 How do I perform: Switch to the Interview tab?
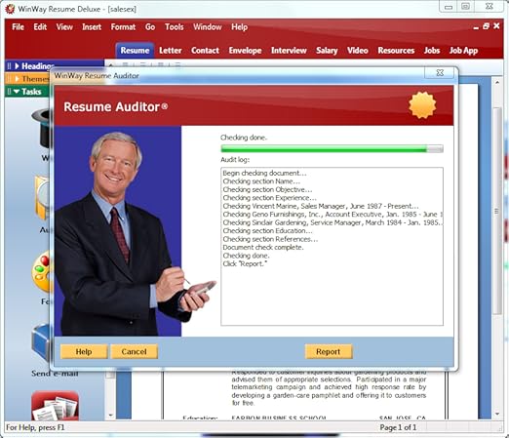(x=289, y=51)
